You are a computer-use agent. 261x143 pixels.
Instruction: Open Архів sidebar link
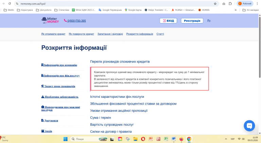click(47, 131)
